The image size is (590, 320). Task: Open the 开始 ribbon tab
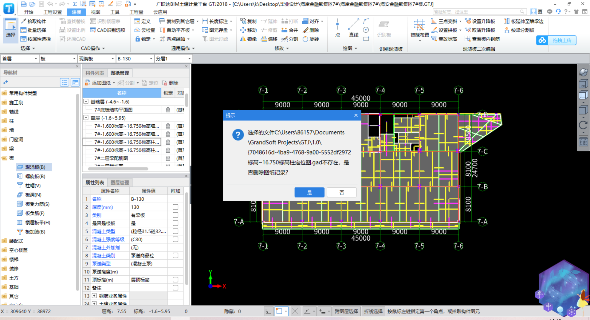pos(29,12)
